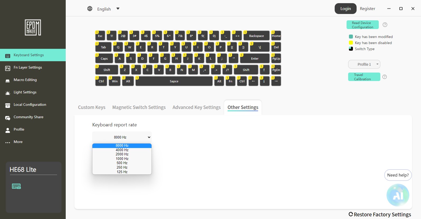Click the Key has been disabled swatch

click(351, 42)
